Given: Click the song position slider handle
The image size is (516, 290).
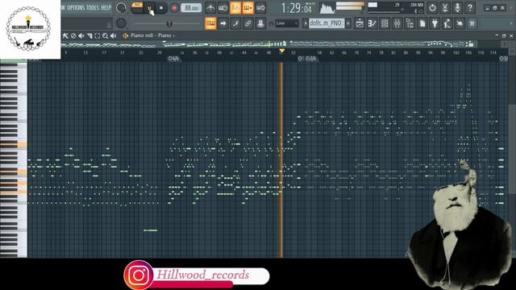Looking at the screenshot, I should (169, 23).
